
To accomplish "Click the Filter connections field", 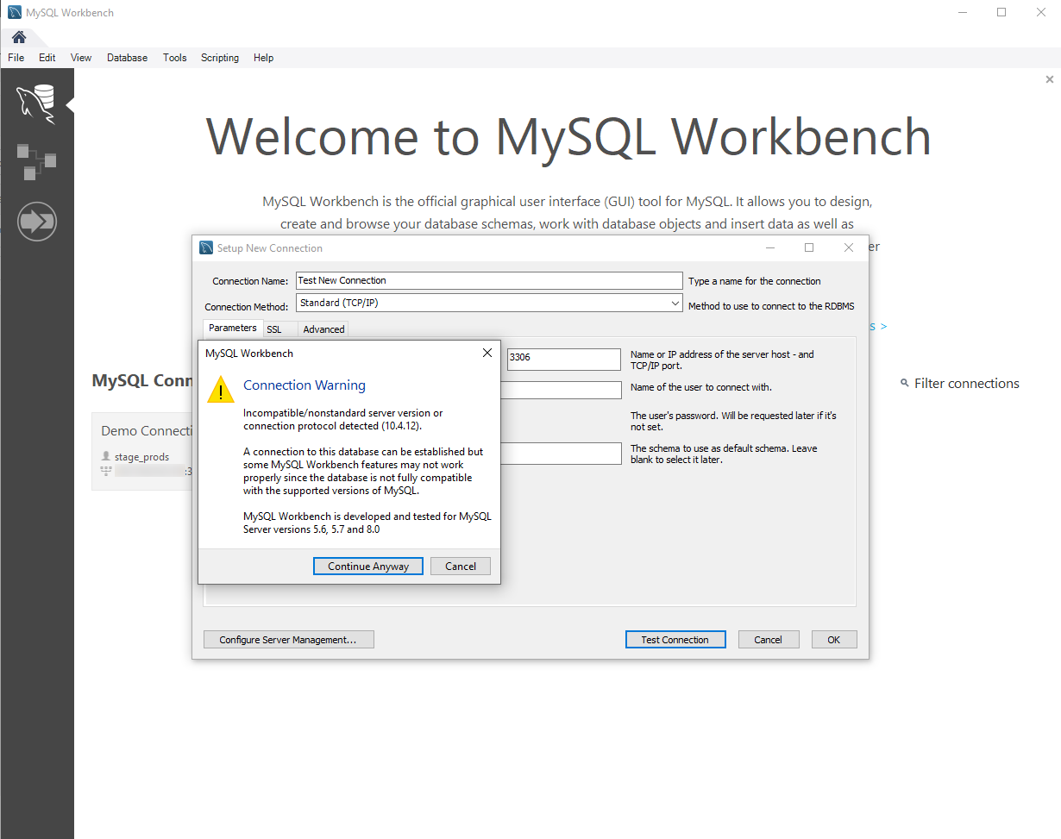I will coord(966,384).
